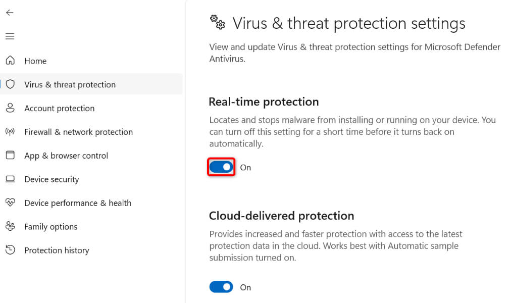Select the shield Virus protection icon
Viewport: 512px width, 303px height.
click(10, 84)
